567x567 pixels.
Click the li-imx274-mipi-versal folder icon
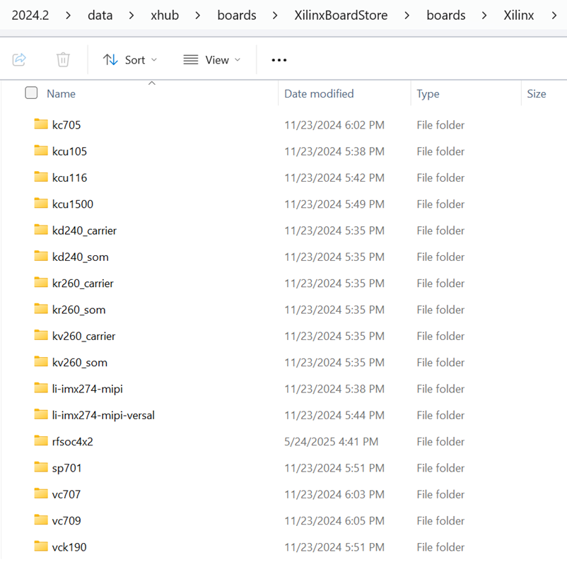41,414
